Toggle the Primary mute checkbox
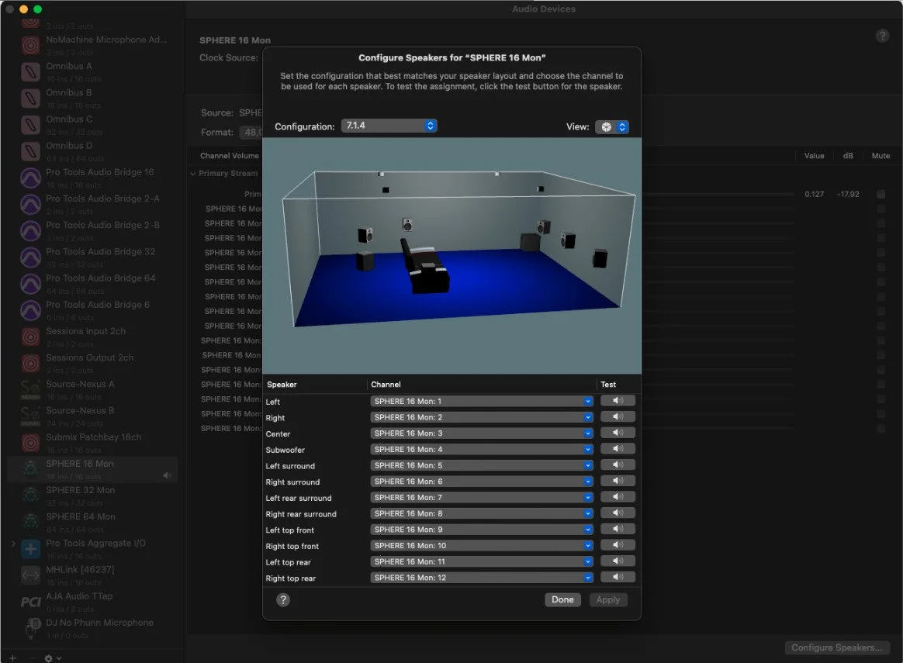 pos(881,194)
